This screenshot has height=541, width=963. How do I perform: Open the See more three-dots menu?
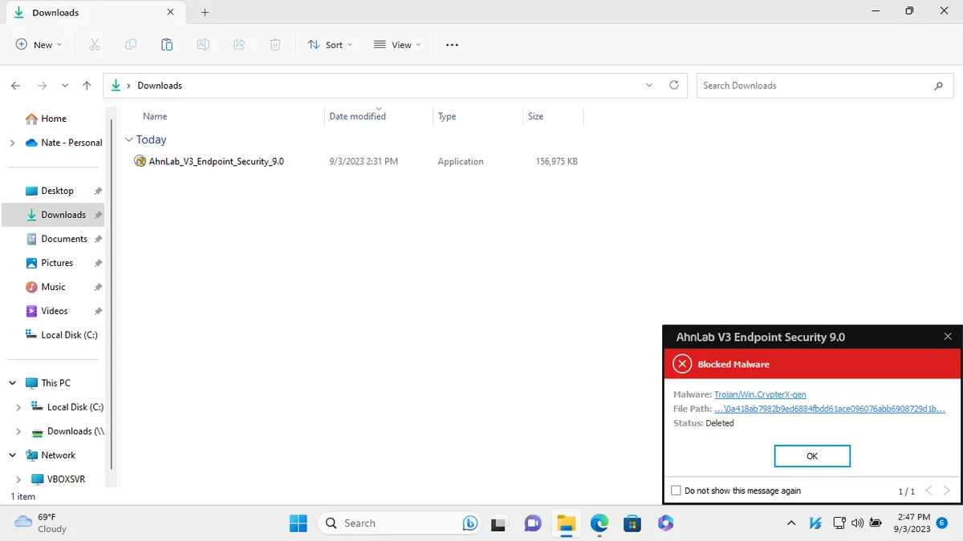(x=452, y=45)
